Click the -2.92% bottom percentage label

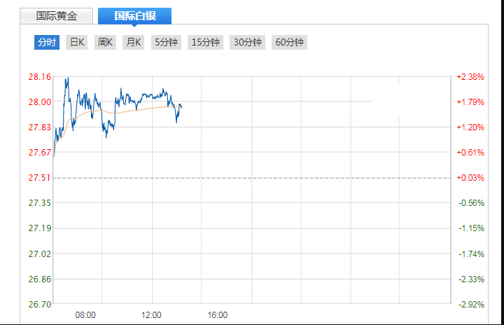[x=470, y=305]
